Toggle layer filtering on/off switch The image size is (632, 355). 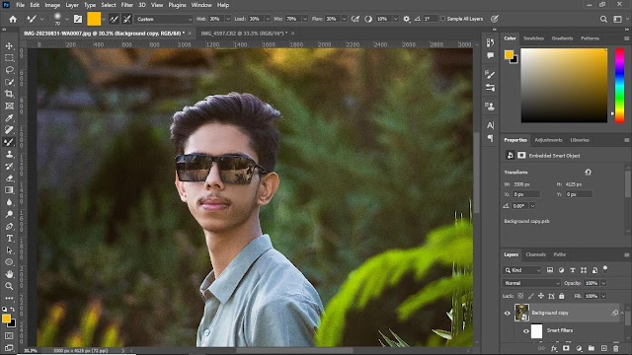605,269
